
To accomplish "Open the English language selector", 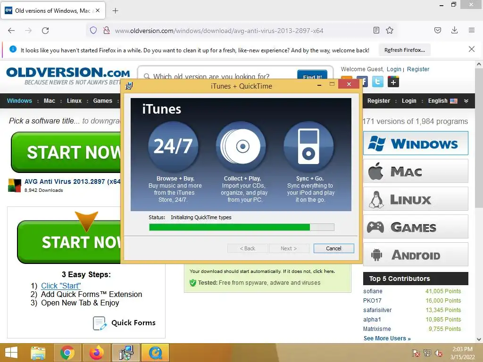I will 442,101.
